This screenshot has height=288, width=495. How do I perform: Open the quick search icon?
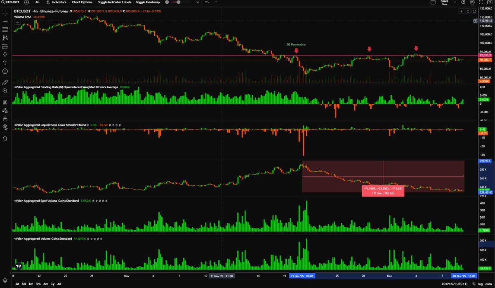click(463, 2)
